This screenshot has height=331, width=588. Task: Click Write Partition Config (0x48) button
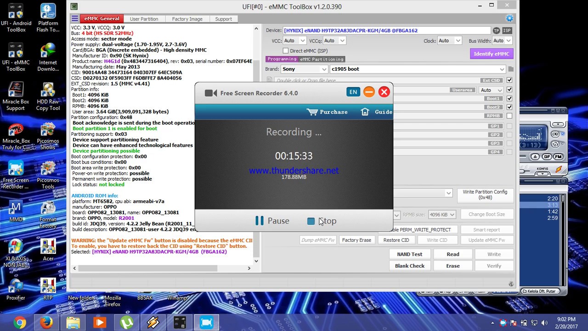485,194
